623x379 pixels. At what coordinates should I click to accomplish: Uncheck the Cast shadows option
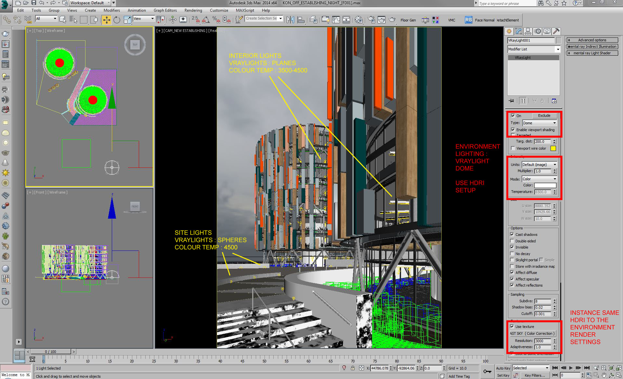pyautogui.click(x=512, y=234)
